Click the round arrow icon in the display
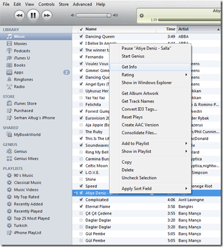Image resolution: width=223 pixels, height=247 pixels. [142, 15]
